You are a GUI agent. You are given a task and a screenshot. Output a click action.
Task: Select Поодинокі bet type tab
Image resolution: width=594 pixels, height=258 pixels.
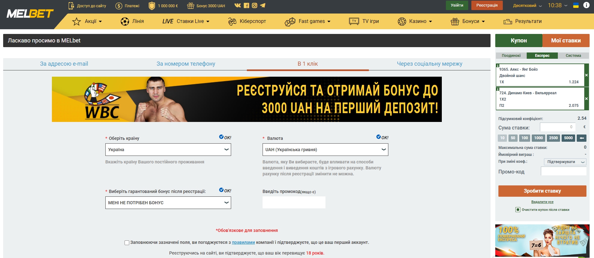pyautogui.click(x=511, y=56)
